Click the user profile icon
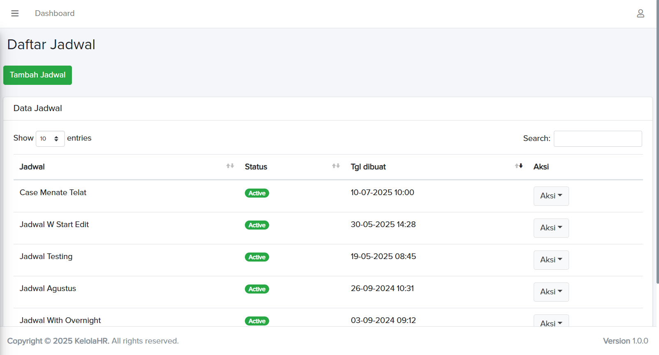The width and height of the screenshot is (659, 355). [640, 14]
